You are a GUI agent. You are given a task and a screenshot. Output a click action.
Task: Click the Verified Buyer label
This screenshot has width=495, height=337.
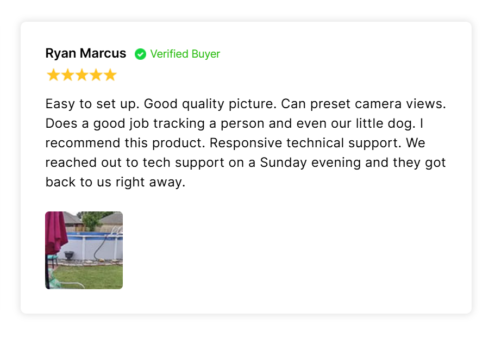tap(185, 54)
